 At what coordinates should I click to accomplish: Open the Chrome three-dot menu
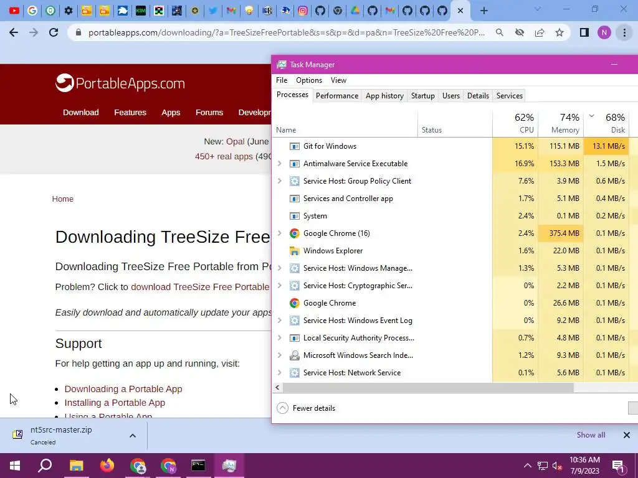624,32
